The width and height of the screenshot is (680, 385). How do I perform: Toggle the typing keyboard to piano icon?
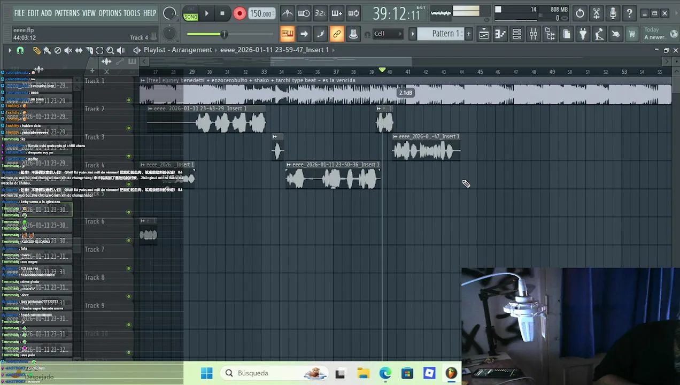(x=287, y=34)
